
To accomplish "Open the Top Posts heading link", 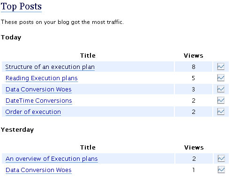I will tap(21, 7).
